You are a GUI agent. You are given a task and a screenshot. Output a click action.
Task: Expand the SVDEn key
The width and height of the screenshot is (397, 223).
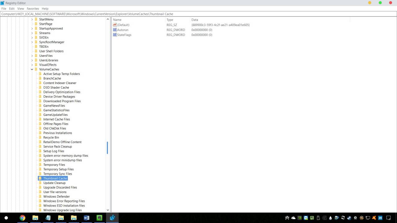[x=32, y=37]
